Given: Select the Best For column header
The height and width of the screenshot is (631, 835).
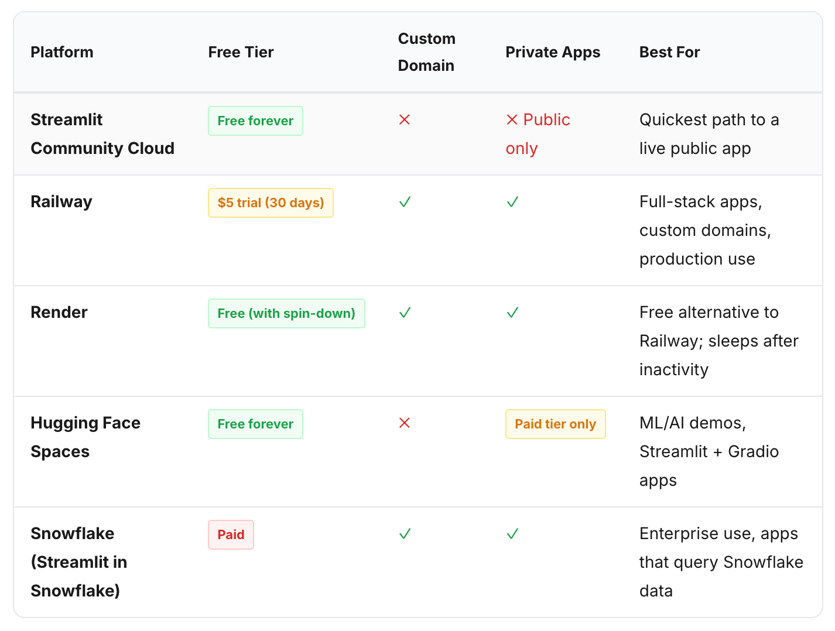Looking at the screenshot, I should coord(669,52).
